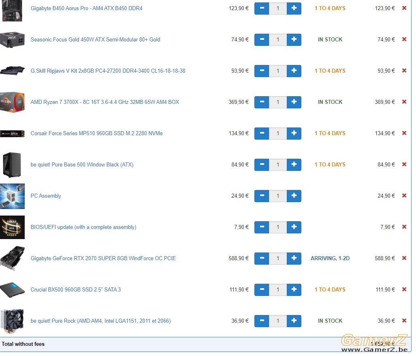Image resolution: width=416 pixels, height=356 pixels.
Task: Click the quantity field for RTX 2070 SUPER
Action: [278, 258]
